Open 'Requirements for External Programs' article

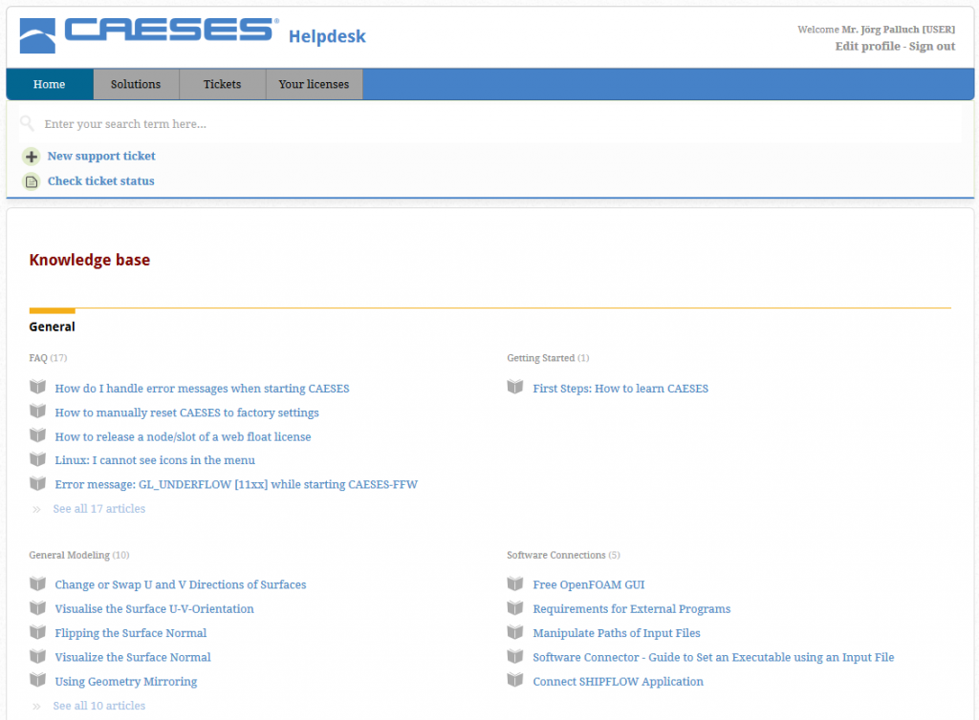coord(631,609)
